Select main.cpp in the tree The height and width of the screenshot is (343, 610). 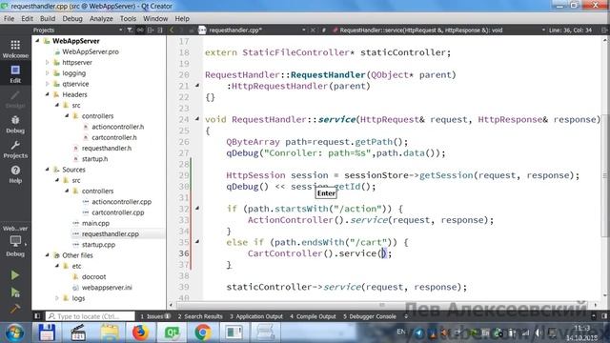point(95,223)
